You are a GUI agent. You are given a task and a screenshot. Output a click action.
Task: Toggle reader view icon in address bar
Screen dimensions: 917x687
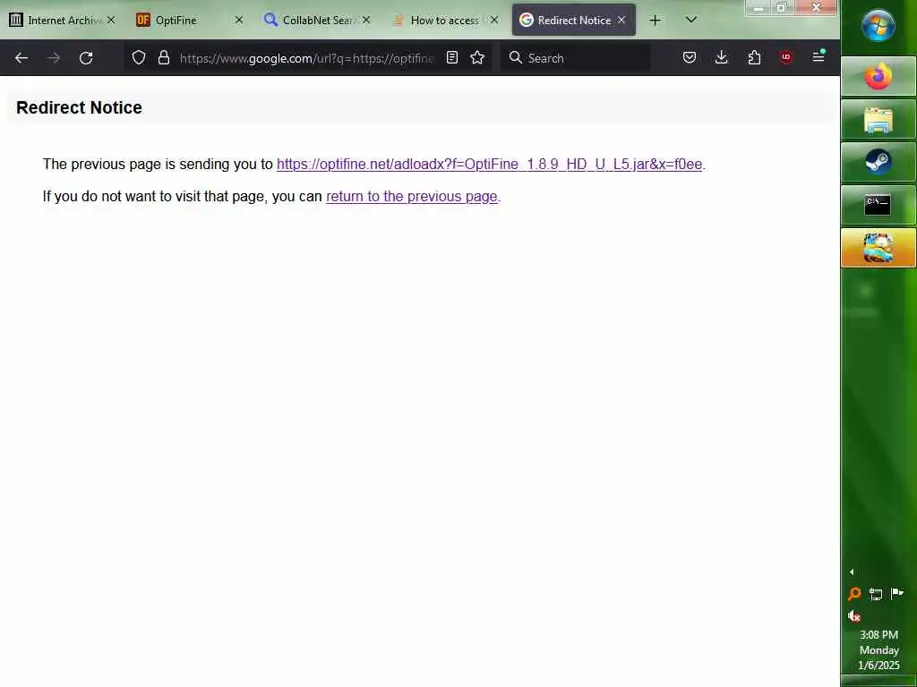[452, 58]
